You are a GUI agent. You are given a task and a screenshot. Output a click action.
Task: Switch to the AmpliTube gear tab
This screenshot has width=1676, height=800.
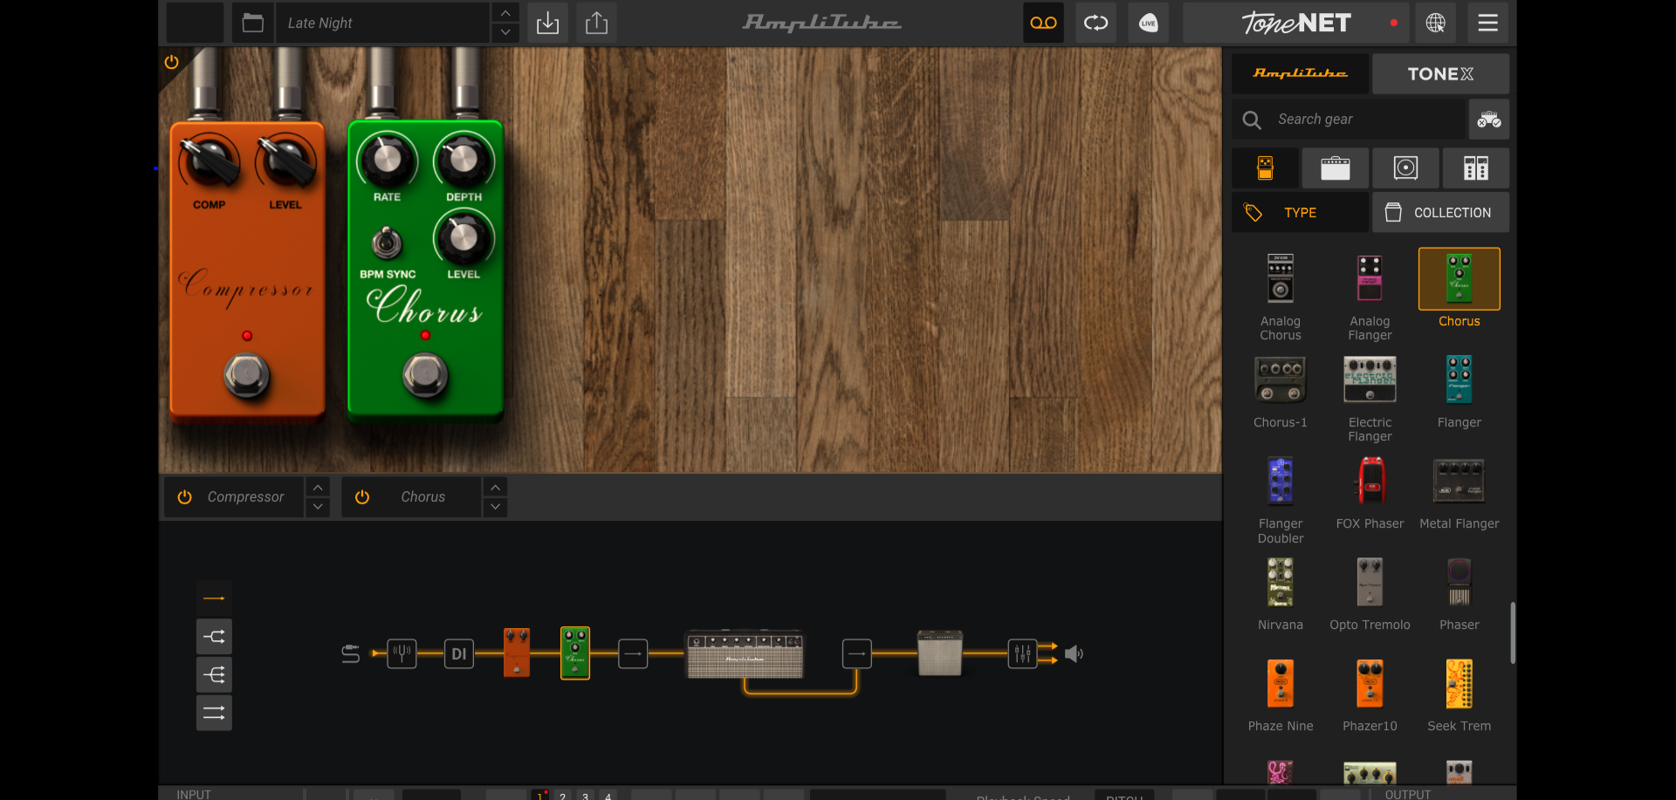1300,74
